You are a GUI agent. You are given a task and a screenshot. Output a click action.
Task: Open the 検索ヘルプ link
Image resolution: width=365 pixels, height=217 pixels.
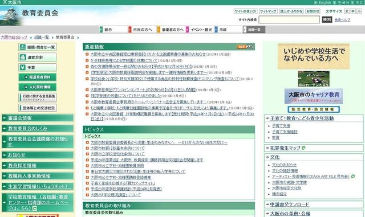pyautogui.click(x=342, y=20)
